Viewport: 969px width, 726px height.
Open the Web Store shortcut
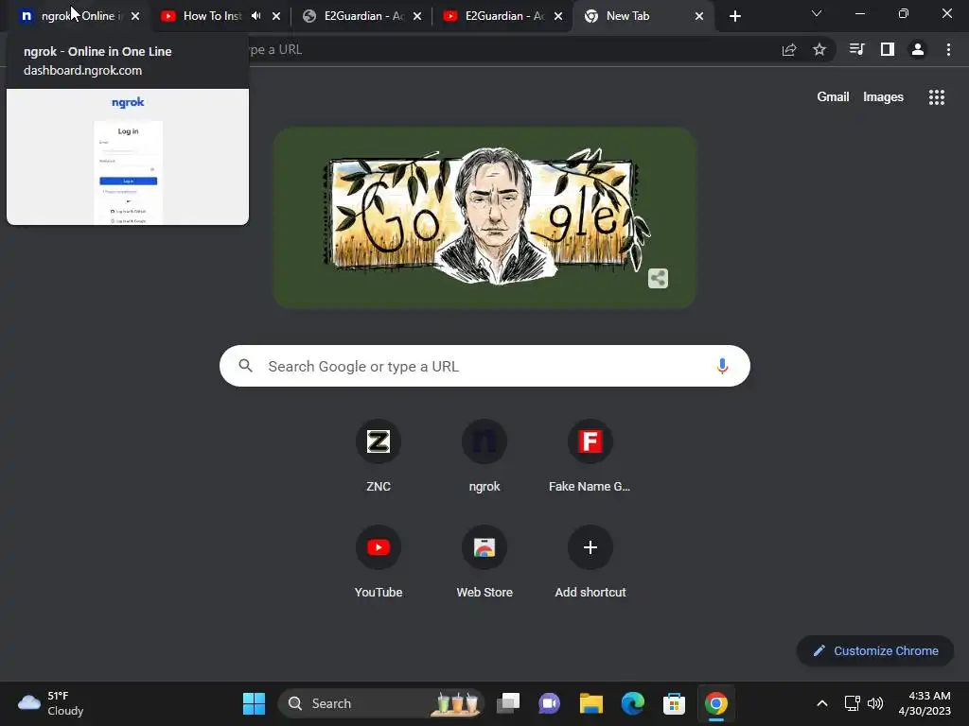pyautogui.click(x=484, y=563)
